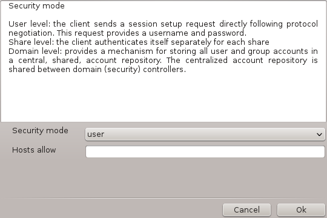Image resolution: width=327 pixels, height=218 pixels.
Task: Click the 'Security mode' heading in description
Action: pos(36,6)
